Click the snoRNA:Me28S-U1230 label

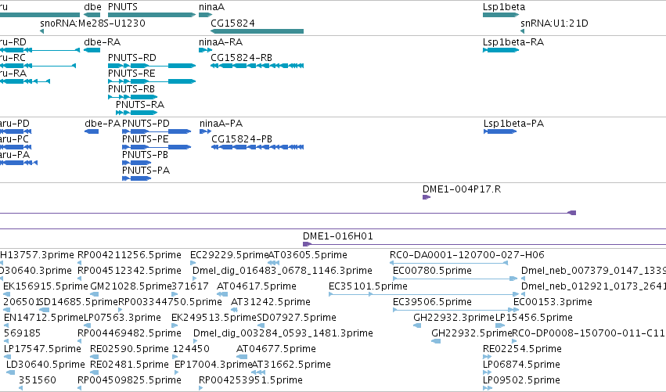(92, 23)
